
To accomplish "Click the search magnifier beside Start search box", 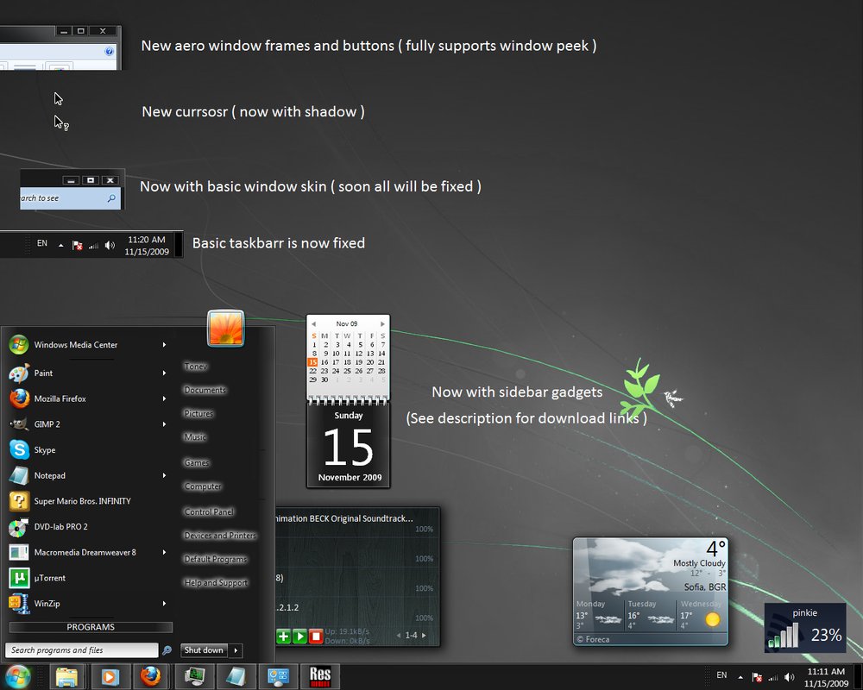I will [167, 650].
